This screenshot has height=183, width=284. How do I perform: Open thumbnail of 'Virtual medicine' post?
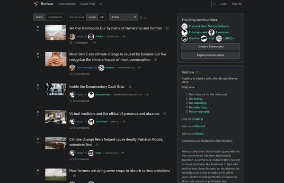pyautogui.click(x=55, y=117)
